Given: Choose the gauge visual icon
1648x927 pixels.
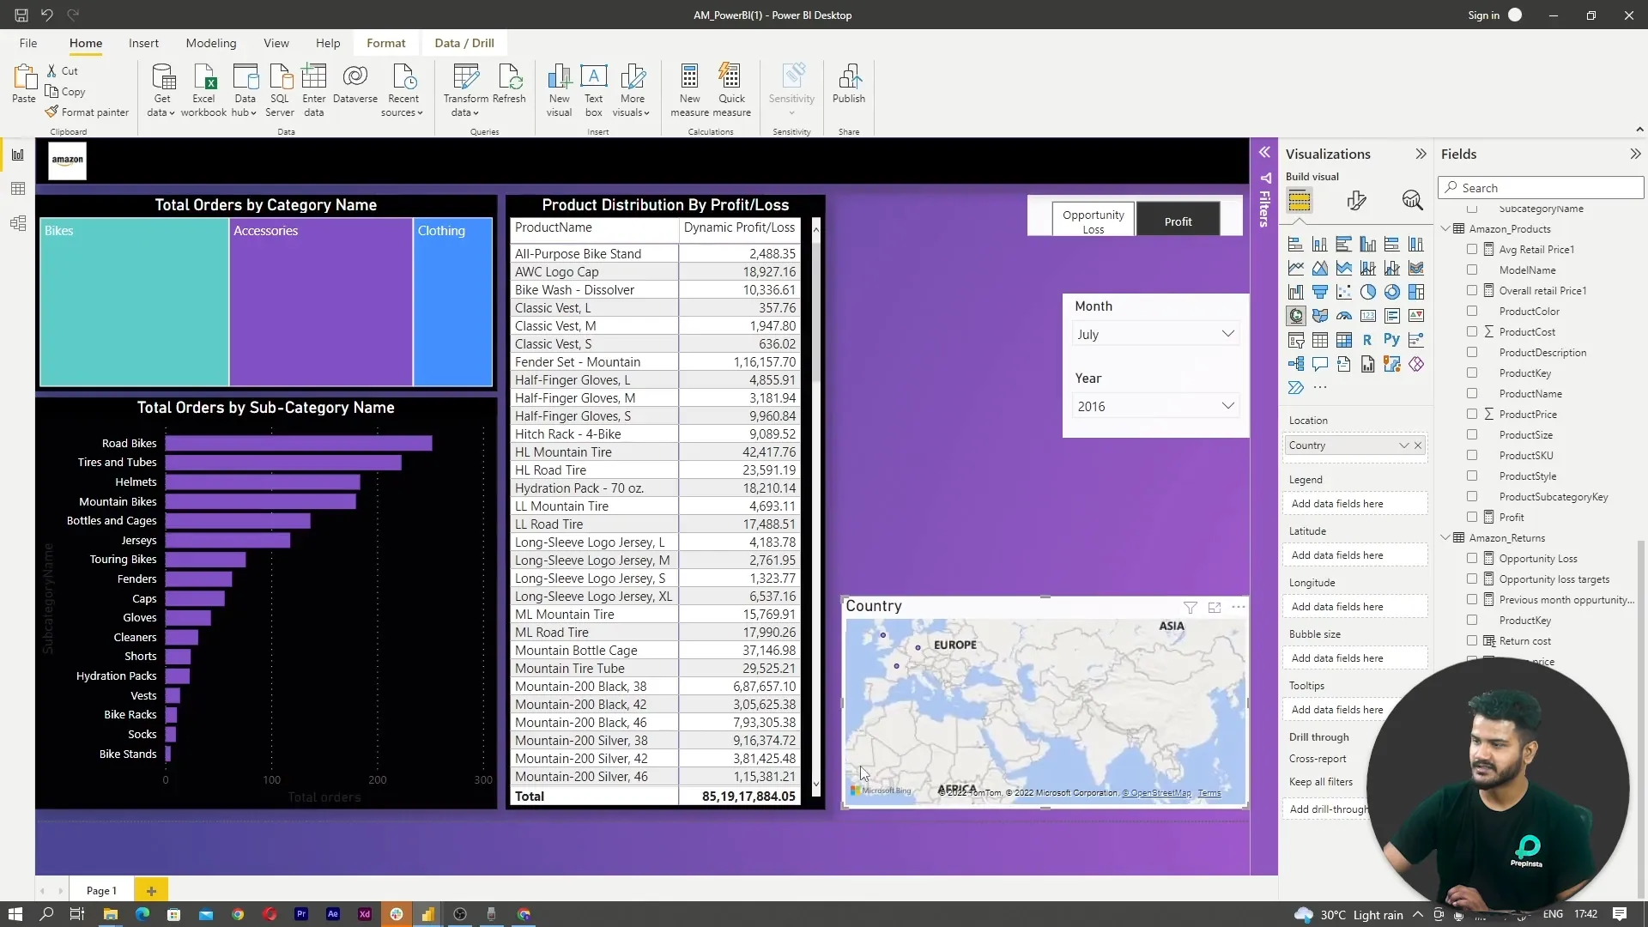Looking at the screenshot, I should (x=1343, y=316).
